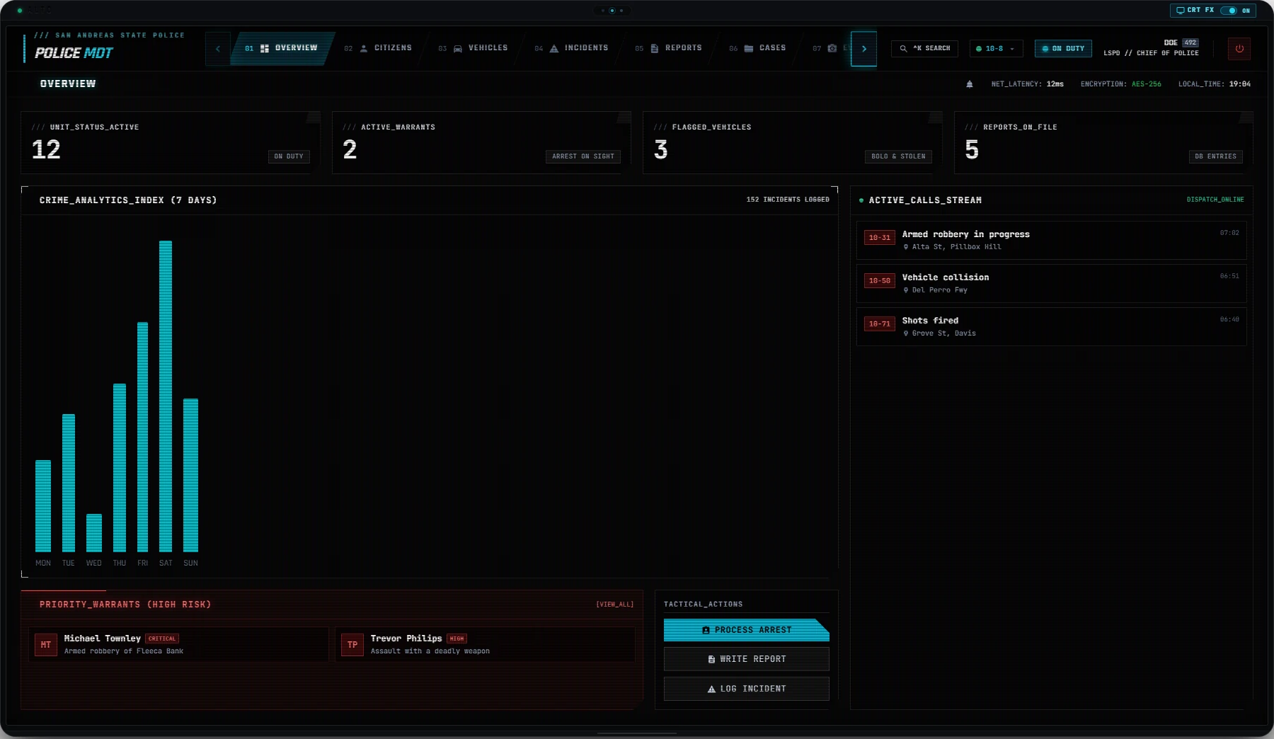
Task: Click the CRT FX monitor icon
Action: (x=1181, y=11)
